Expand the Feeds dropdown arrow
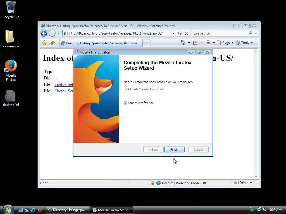The height and width of the screenshot is (214, 286). point(201,43)
